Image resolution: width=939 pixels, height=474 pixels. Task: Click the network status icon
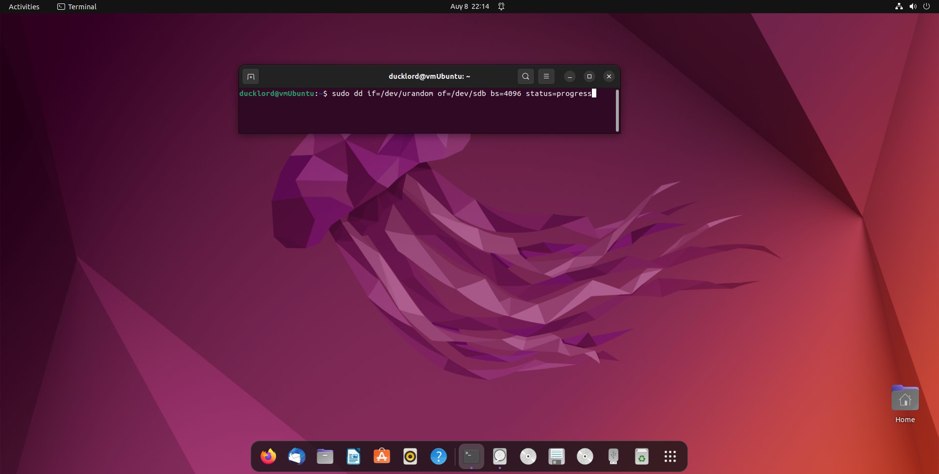(899, 7)
